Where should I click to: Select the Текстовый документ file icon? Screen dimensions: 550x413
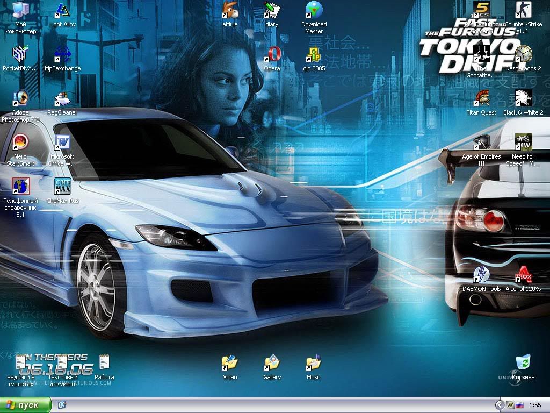pos(62,363)
